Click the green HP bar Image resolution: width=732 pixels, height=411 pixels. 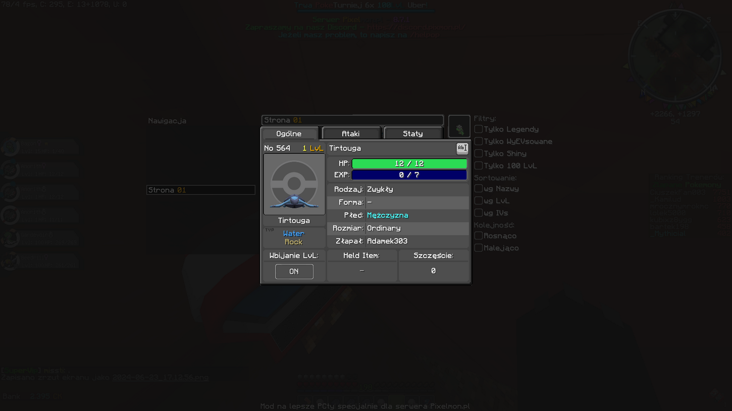point(409,164)
